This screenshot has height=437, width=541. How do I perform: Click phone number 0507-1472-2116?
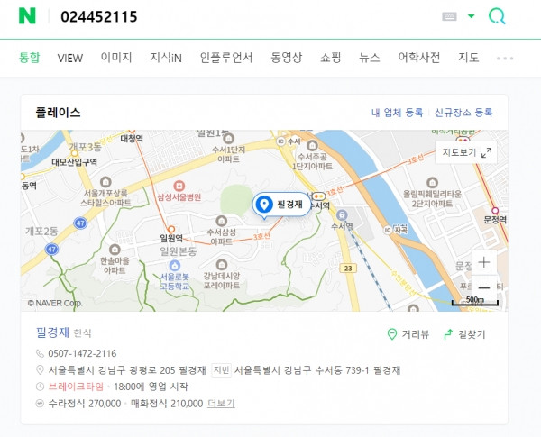point(82,353)
